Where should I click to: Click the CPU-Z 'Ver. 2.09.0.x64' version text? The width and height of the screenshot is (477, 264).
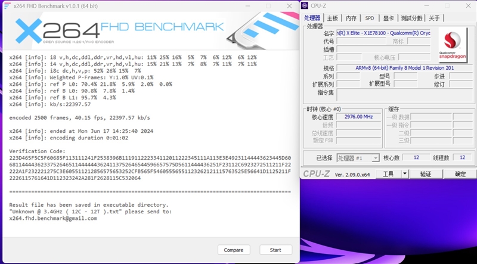pos(352,175)
